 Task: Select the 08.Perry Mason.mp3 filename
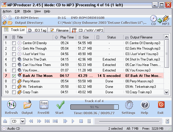point(139,81)
